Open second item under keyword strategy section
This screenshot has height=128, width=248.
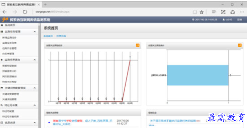point(9,99)
